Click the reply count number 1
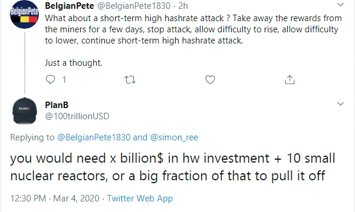 click(x=64, y=80)
